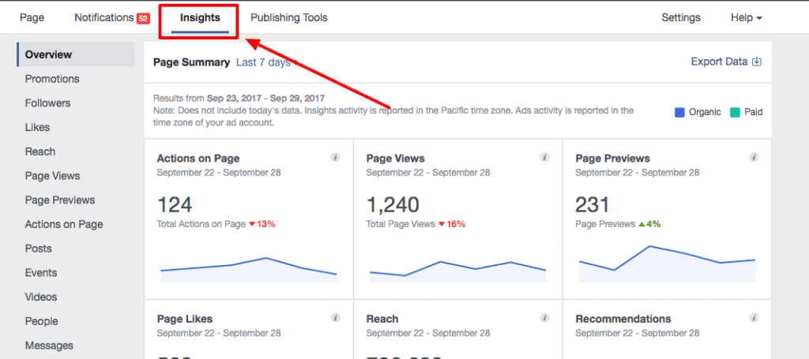Image resolution: width=809 pixels, height=359 pixels.
Task: Open Events in the sidebar
Action: tap(41, 272)
